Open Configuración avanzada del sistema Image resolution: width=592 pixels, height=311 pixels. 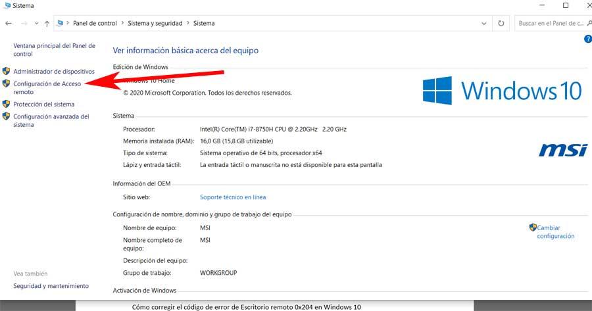click(51, 120)
